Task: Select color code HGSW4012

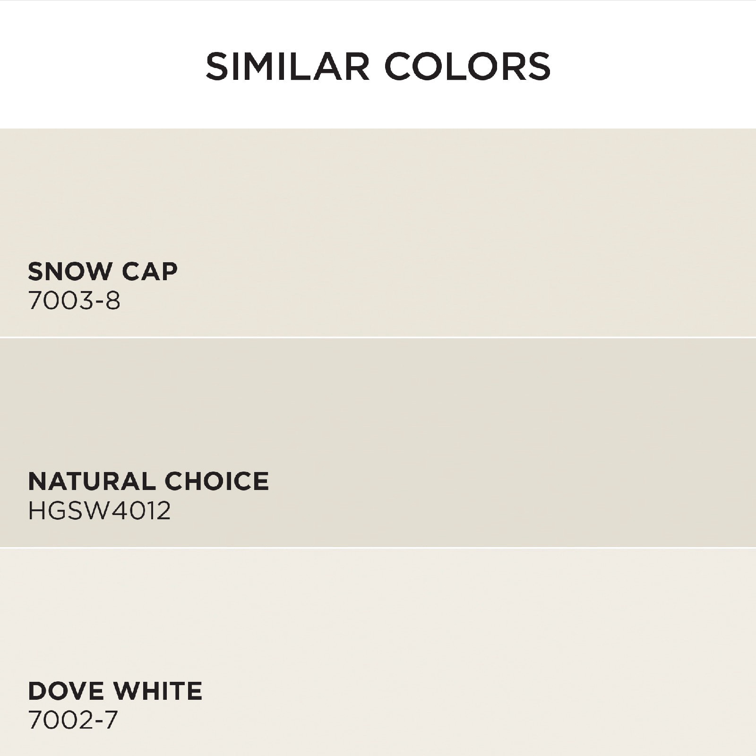Action: (99, 511)
